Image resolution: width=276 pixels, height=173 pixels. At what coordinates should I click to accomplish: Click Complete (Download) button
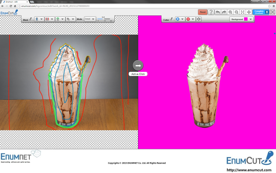(261, 12)
